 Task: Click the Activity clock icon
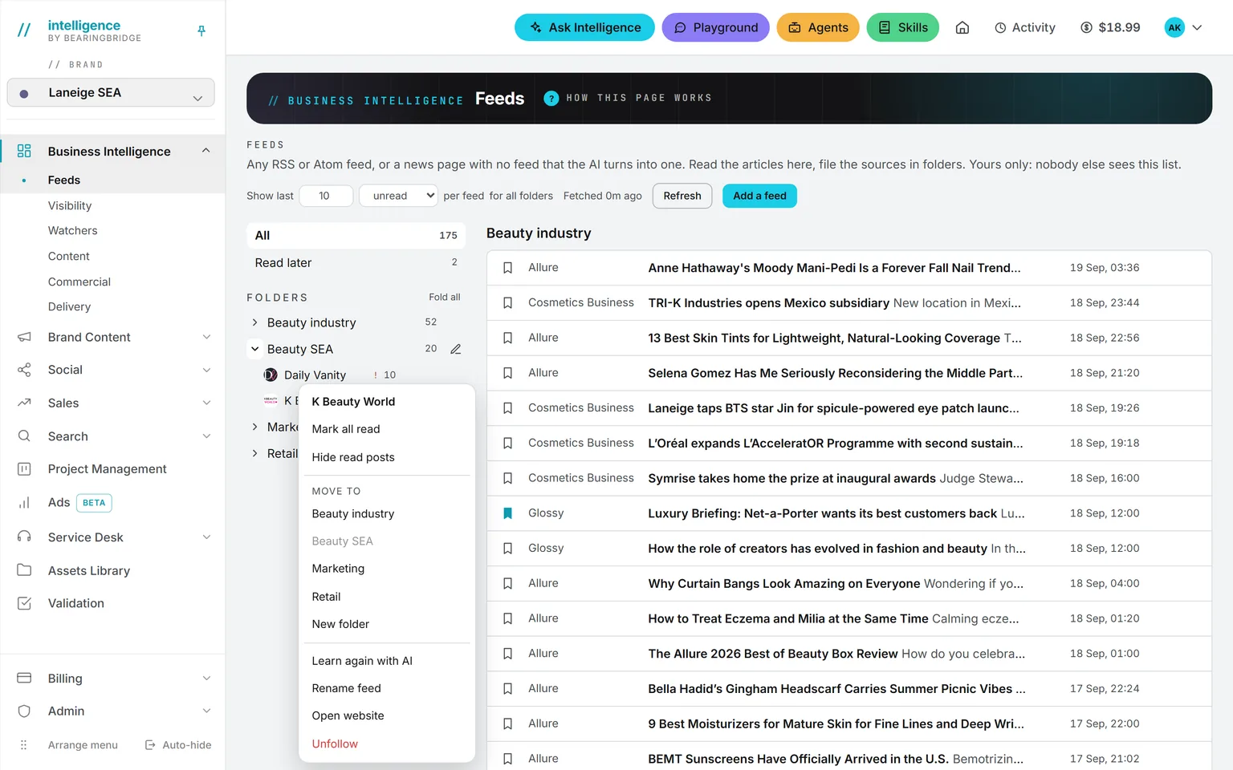click(1000, 28)
